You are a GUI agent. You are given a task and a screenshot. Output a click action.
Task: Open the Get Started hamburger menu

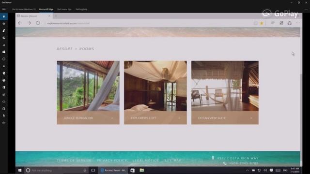click(4, 9)
